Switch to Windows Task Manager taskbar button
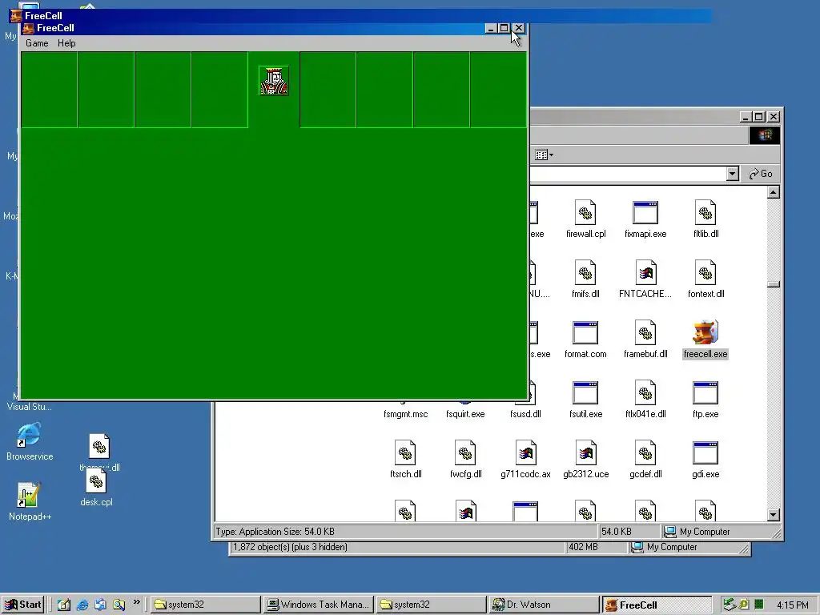Viewport: 820px width, 615px height. 318,605
